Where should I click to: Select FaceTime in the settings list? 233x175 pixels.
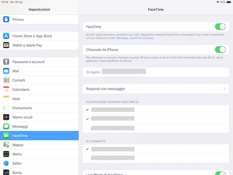point(39,136)
